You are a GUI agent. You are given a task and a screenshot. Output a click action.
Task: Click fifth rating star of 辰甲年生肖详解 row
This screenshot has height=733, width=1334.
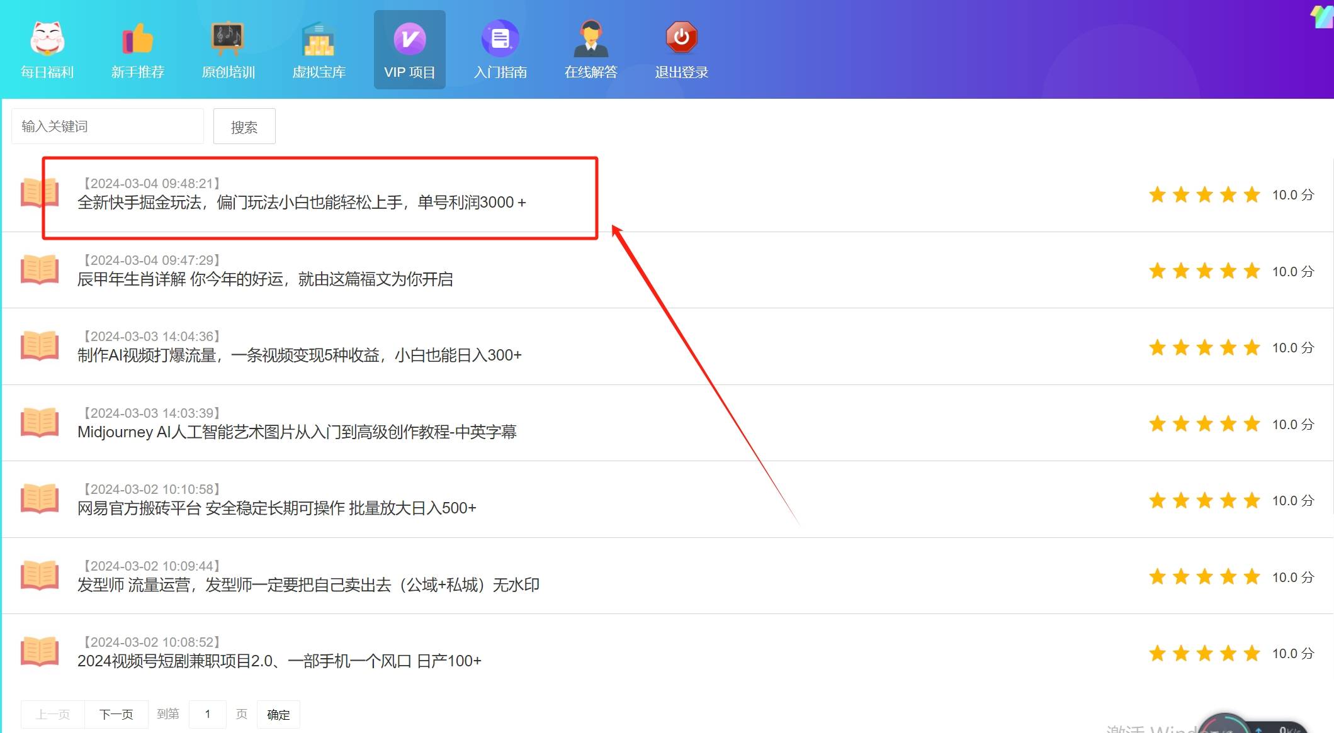1252,271
